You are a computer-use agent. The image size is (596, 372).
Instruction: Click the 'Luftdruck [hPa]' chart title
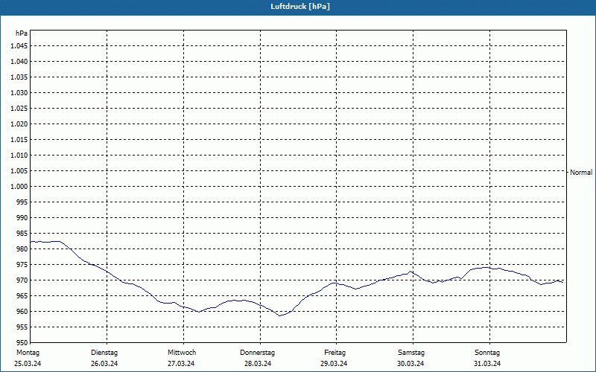300,7
